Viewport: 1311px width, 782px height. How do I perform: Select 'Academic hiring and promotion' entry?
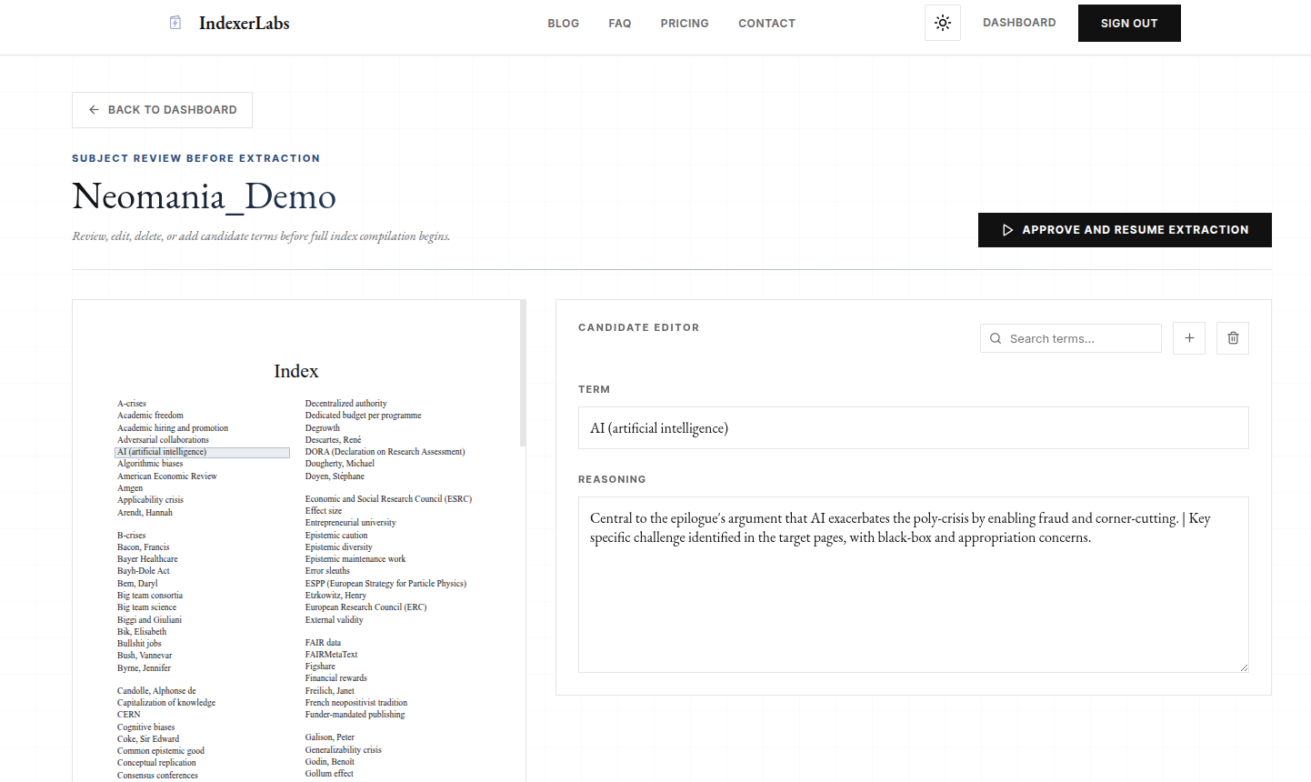click(173, 428)
